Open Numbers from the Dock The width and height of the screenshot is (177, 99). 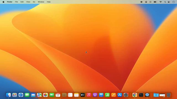[x=107, y=95]
